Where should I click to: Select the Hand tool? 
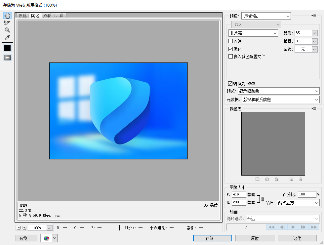tap(7, 16)
